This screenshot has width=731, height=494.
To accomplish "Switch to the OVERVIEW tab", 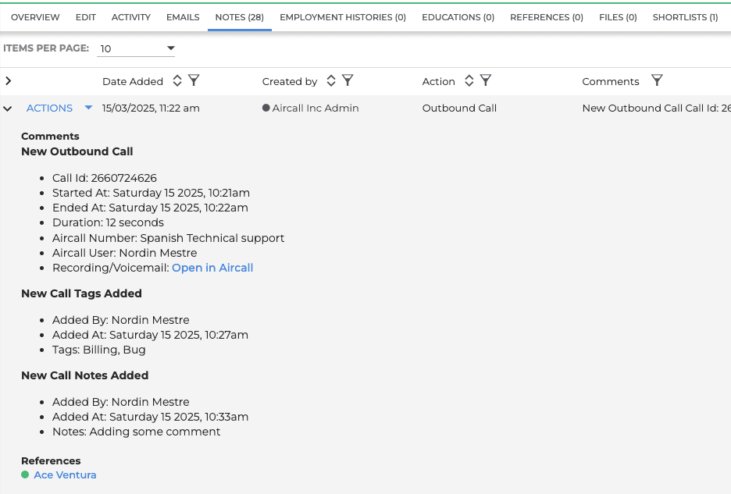I will coord(35,16).
